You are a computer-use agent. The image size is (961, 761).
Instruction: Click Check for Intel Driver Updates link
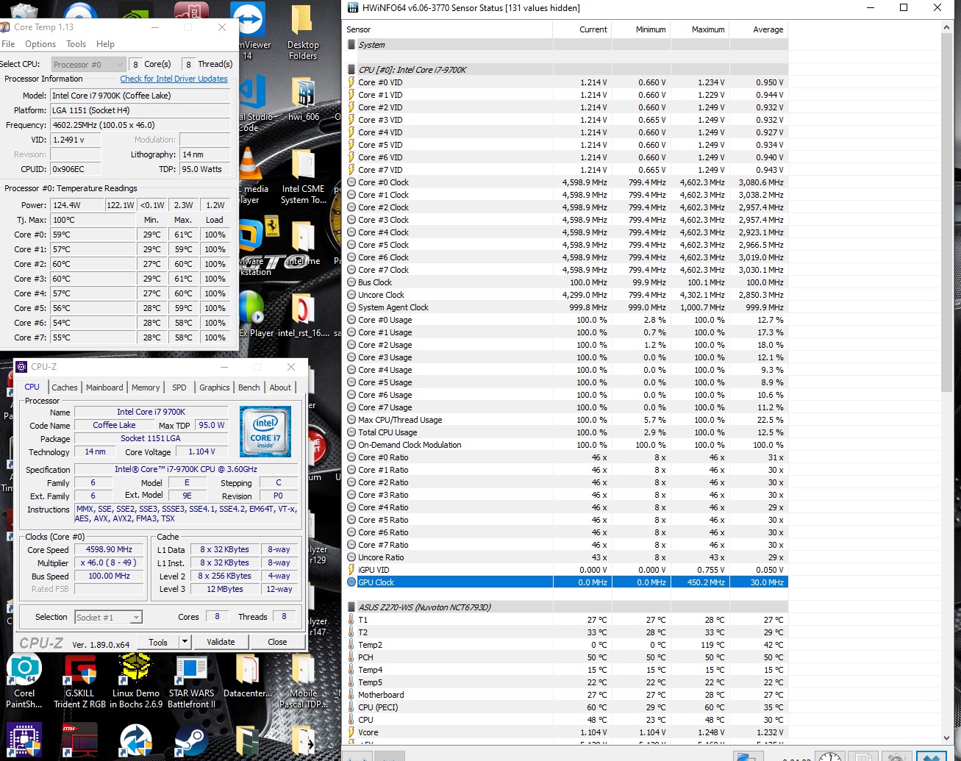(174, 79)
